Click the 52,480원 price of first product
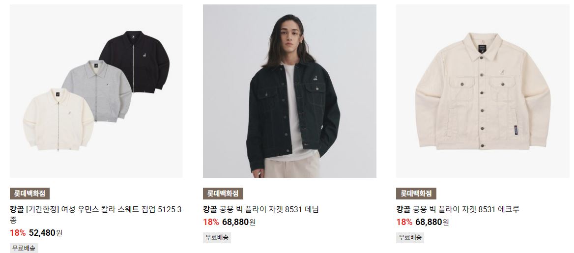This screenshot has height=253, width=574. pos(46,233)
